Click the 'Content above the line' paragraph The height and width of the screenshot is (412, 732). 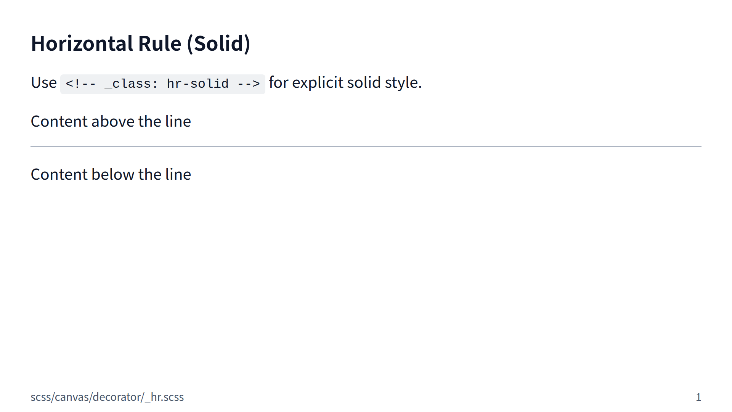(x=111, y=122)
